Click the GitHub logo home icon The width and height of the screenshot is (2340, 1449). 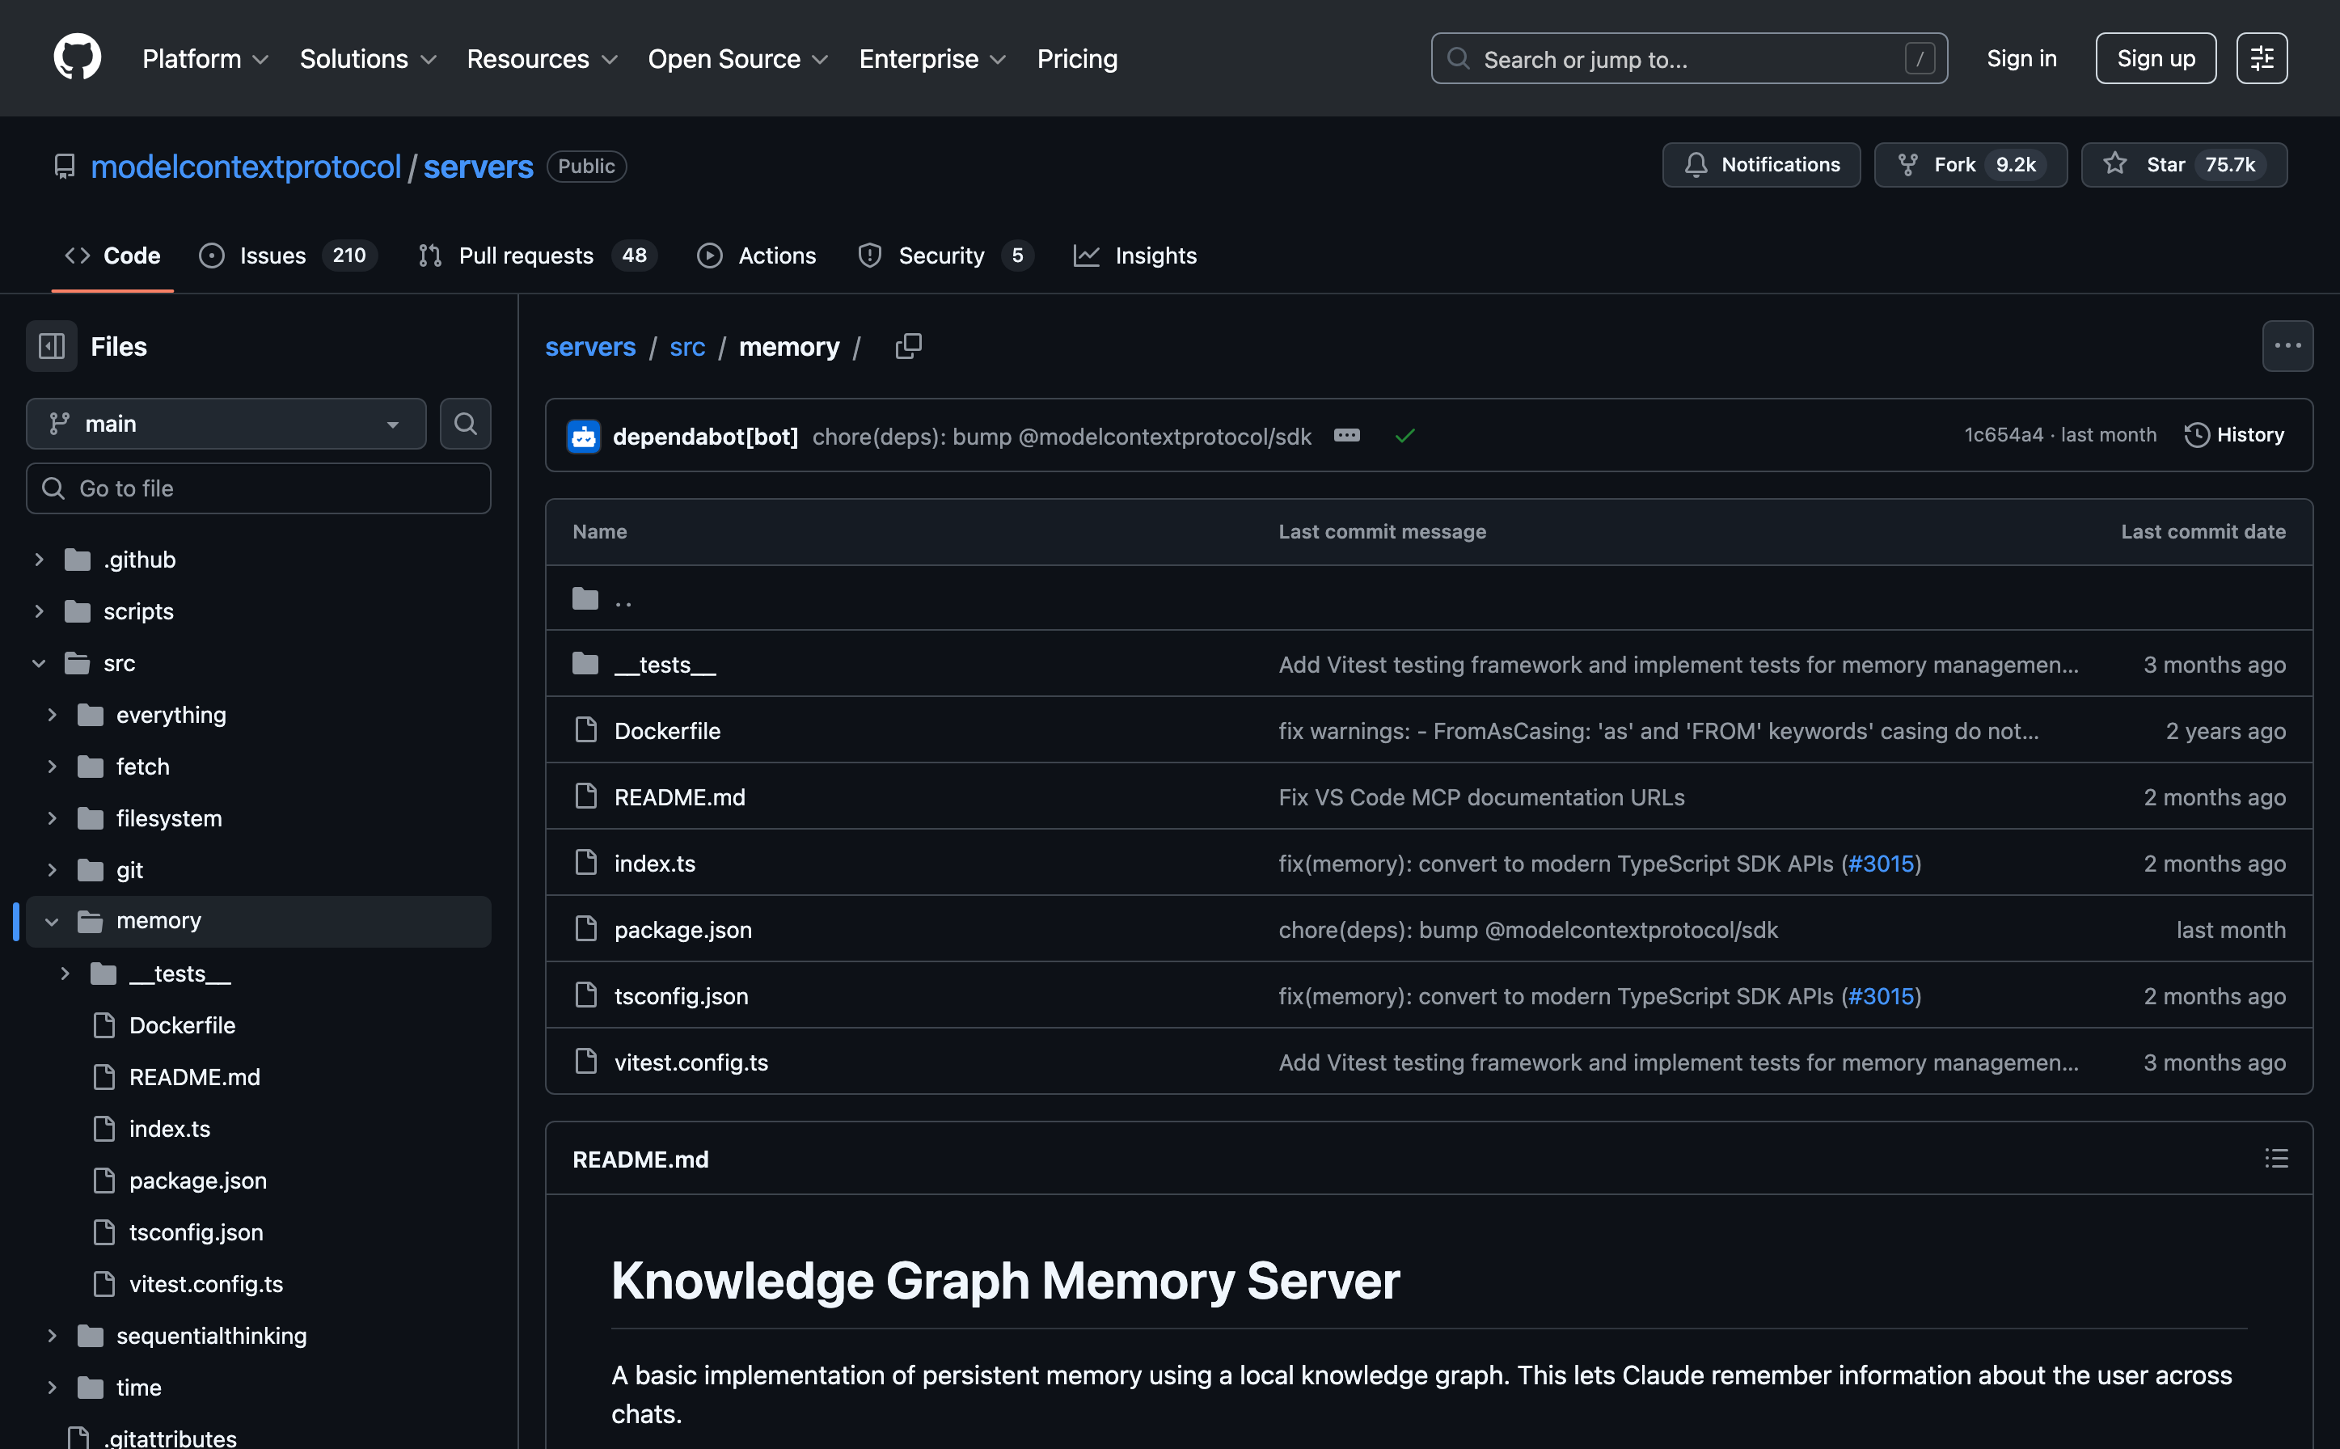click(77, 57)
